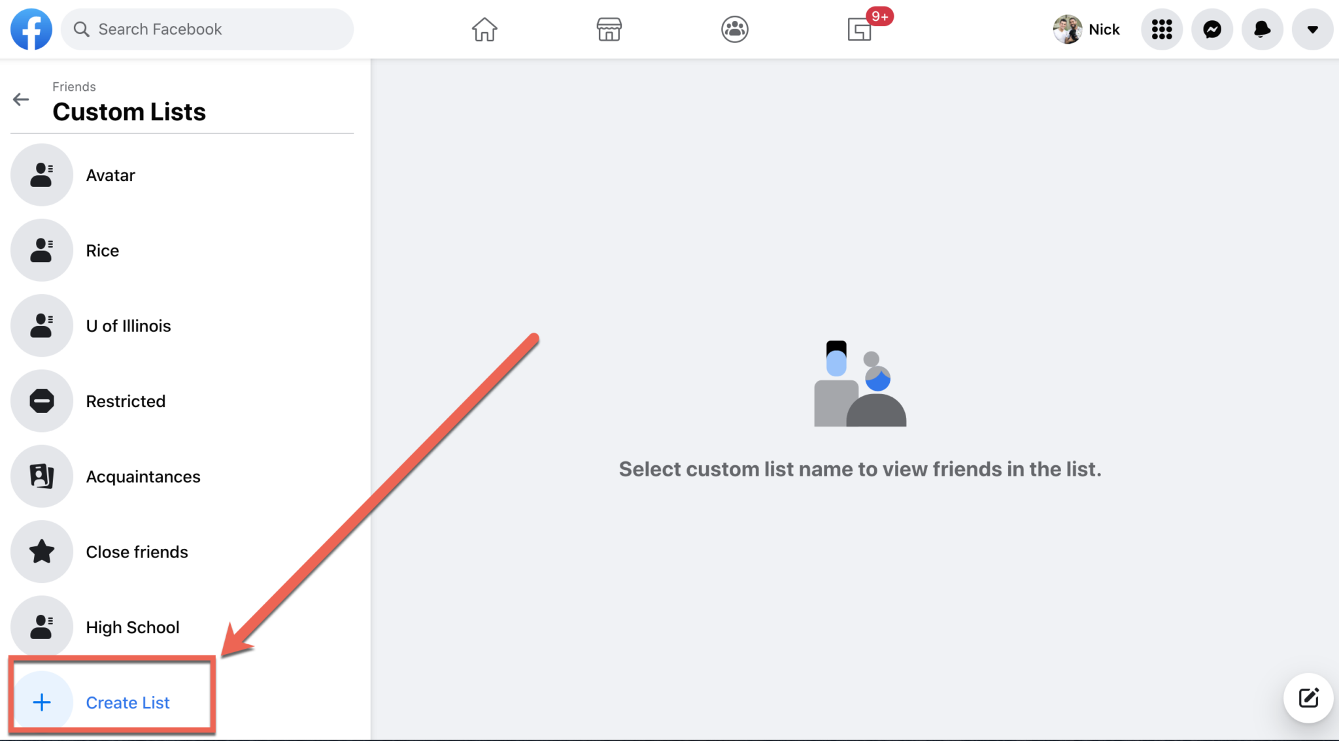This screenshot has height=741, width=1339.
Task: Open the Rice custom list
Action: point(102,250)
